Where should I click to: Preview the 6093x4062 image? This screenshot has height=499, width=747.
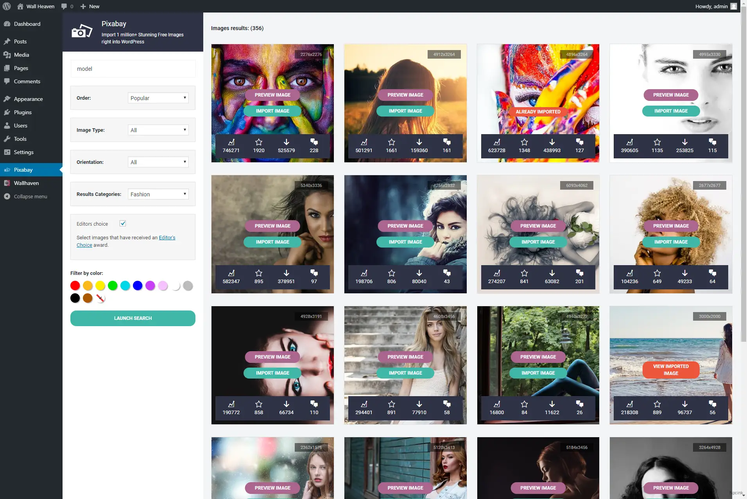[x=538, y=226]
